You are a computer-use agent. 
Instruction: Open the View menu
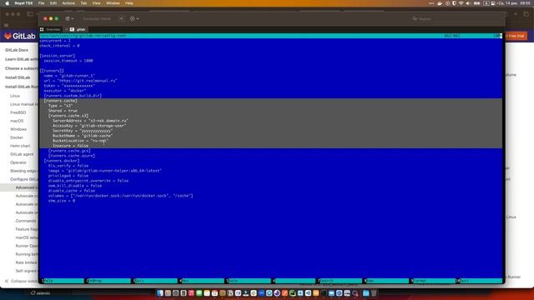[x=97, y=3]
